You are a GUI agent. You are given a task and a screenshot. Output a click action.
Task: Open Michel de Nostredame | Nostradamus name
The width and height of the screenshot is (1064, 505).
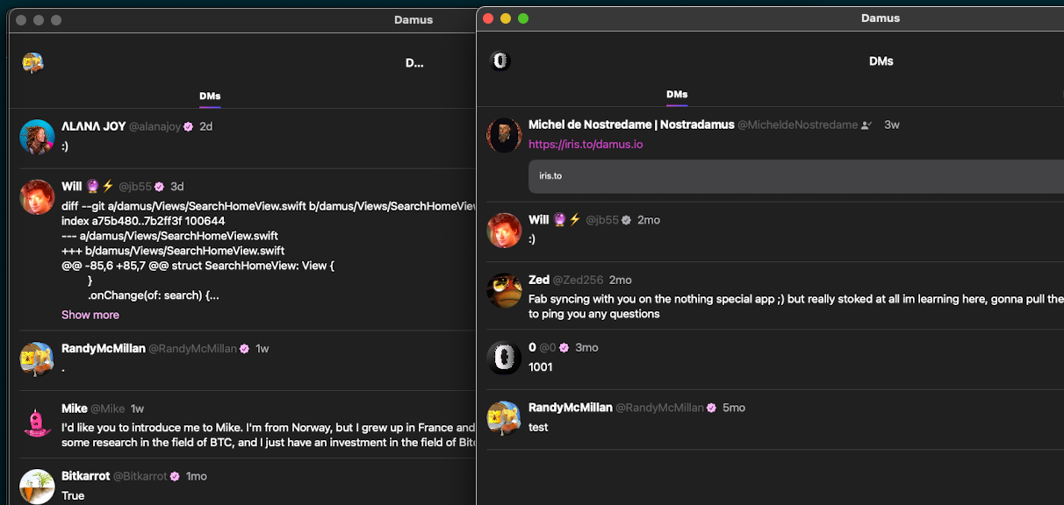pos(631,124)
